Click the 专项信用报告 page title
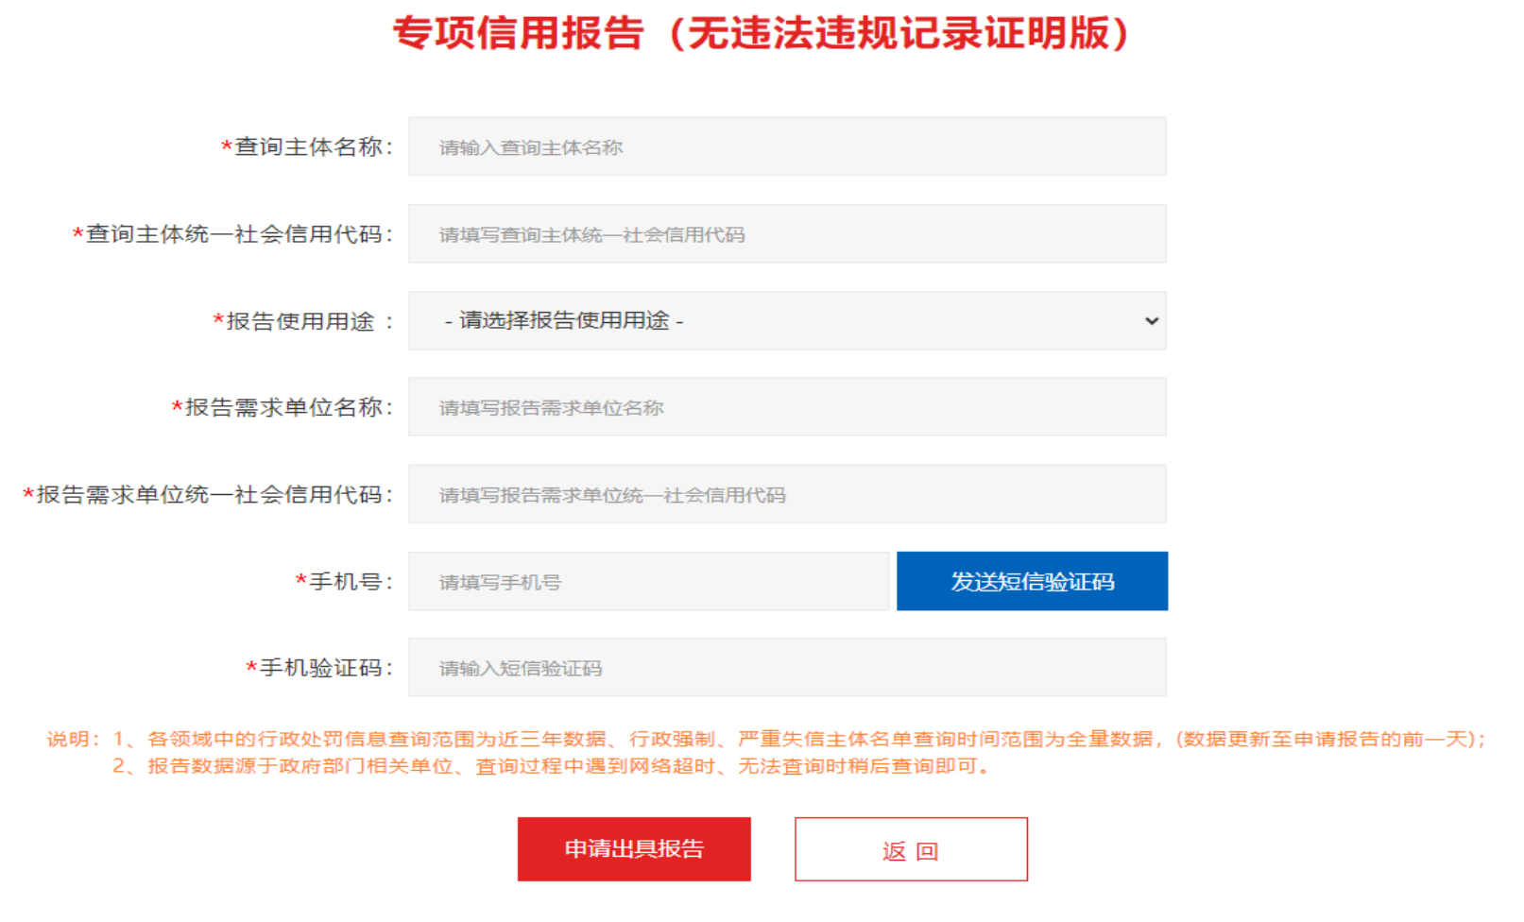 click(x=761, y=34)
